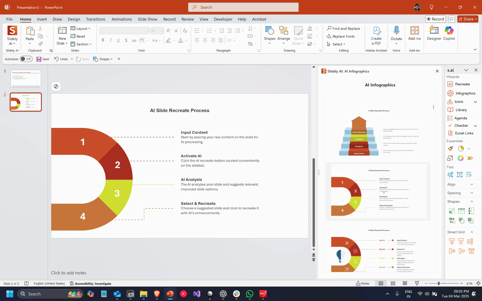The height and width of the screenshot is (301, 482).
Task: Click the Format Painter in Clipboard group
Action: click(41, 44)
